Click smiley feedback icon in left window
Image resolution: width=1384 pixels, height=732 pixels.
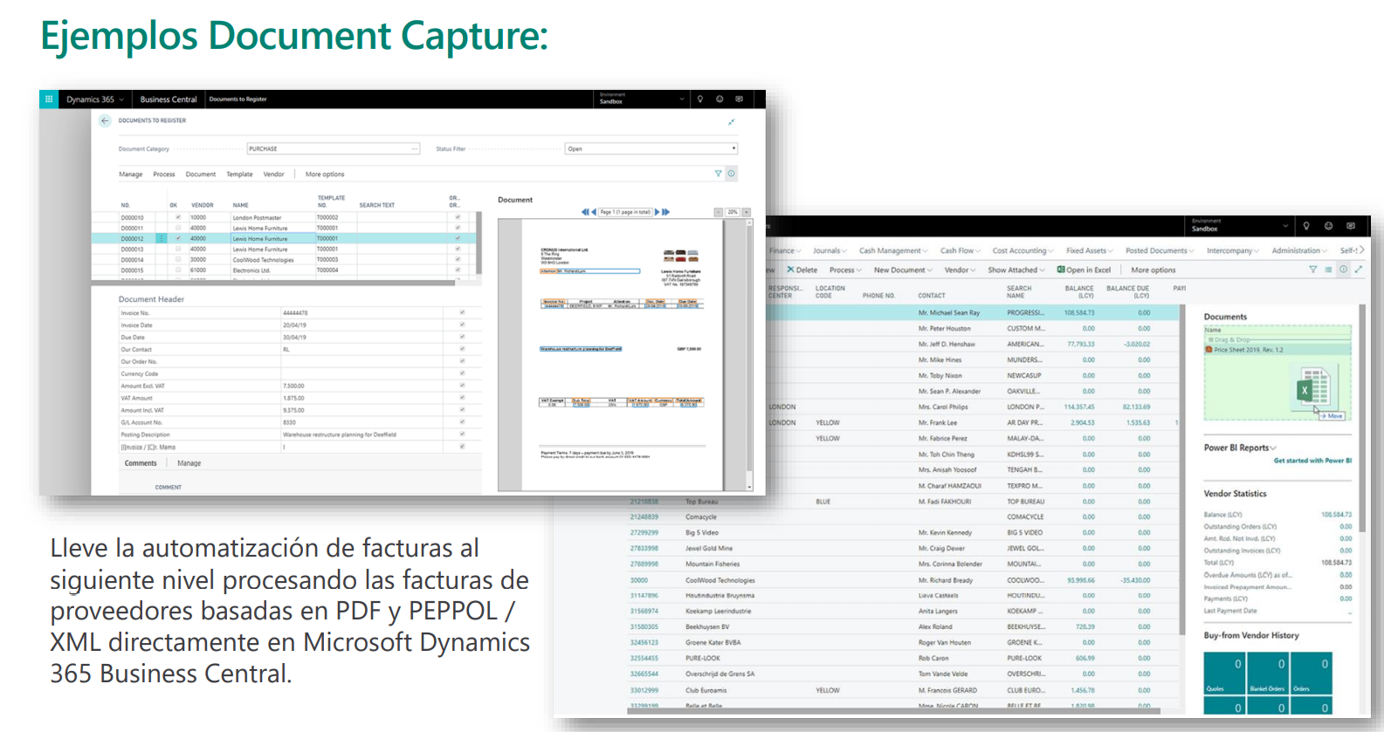[x=720, y=99]
